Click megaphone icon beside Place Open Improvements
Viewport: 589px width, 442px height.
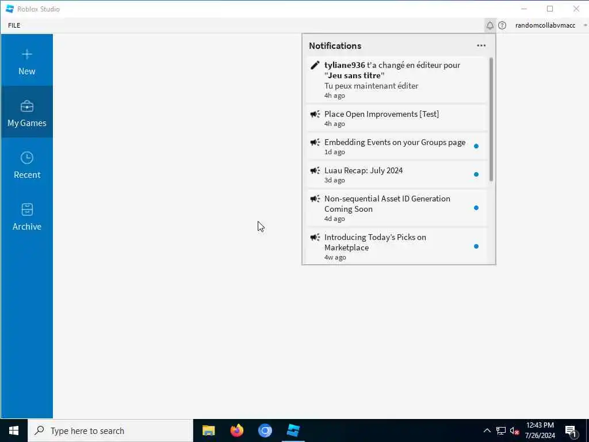[x=315, y=114]
